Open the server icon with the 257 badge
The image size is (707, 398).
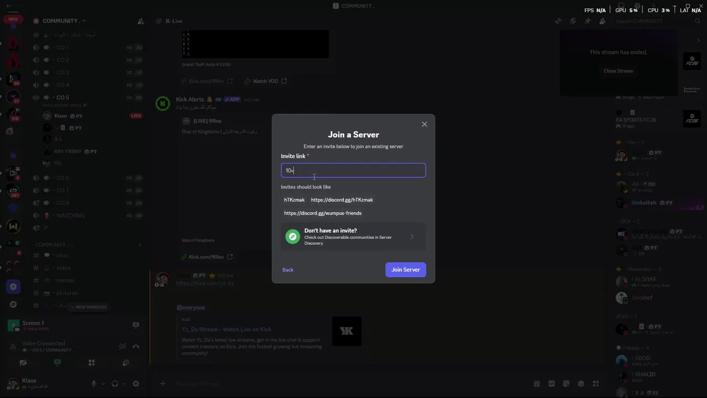coord(13,191)
